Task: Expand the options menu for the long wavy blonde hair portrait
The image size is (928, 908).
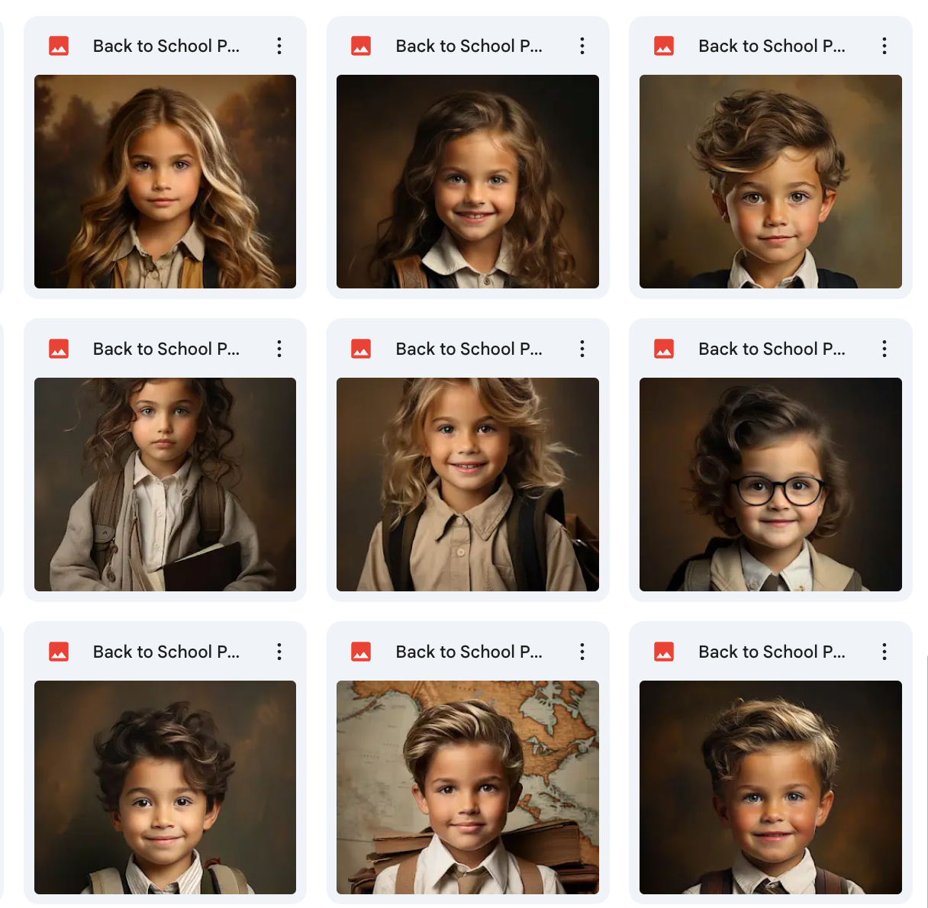Action: [x=279, y=46]
